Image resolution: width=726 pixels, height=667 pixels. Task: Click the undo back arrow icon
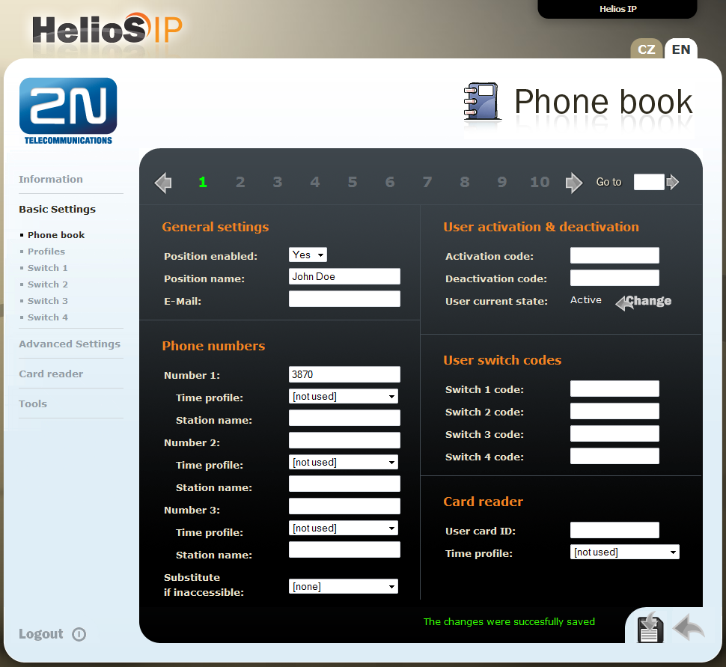(689, 627)
